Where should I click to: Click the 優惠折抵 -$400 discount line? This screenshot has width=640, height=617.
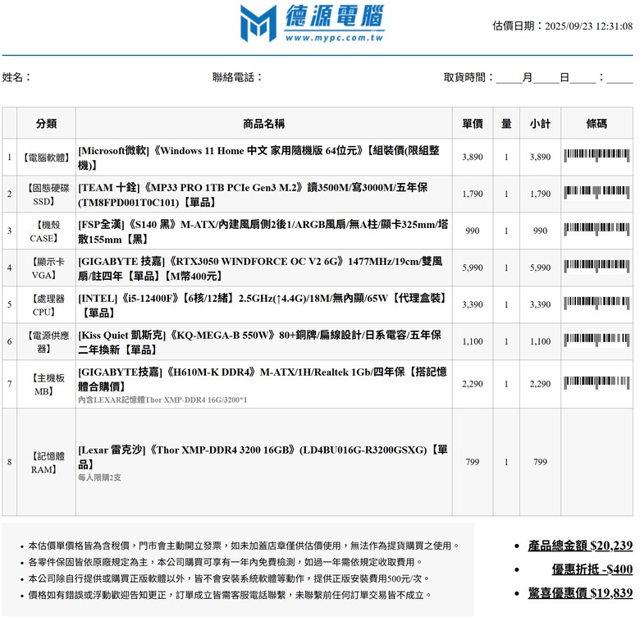pos(592,569)
